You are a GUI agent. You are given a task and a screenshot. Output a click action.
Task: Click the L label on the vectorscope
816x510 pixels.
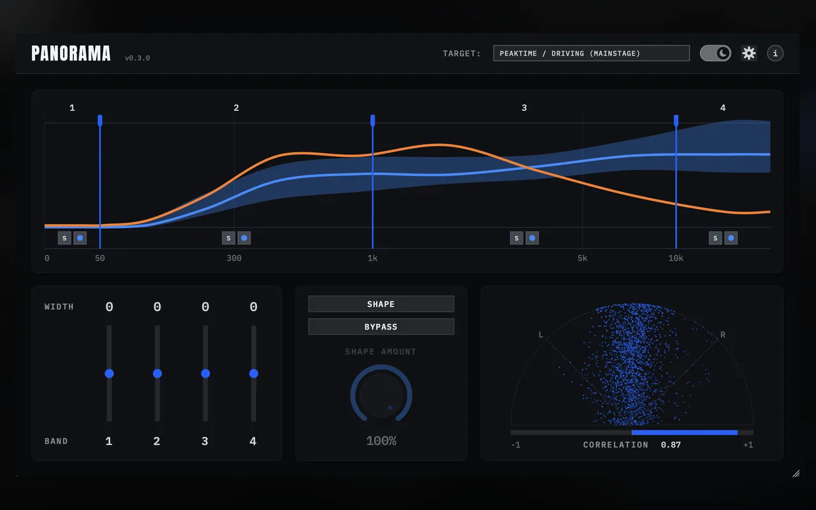[x=541, y=335]
